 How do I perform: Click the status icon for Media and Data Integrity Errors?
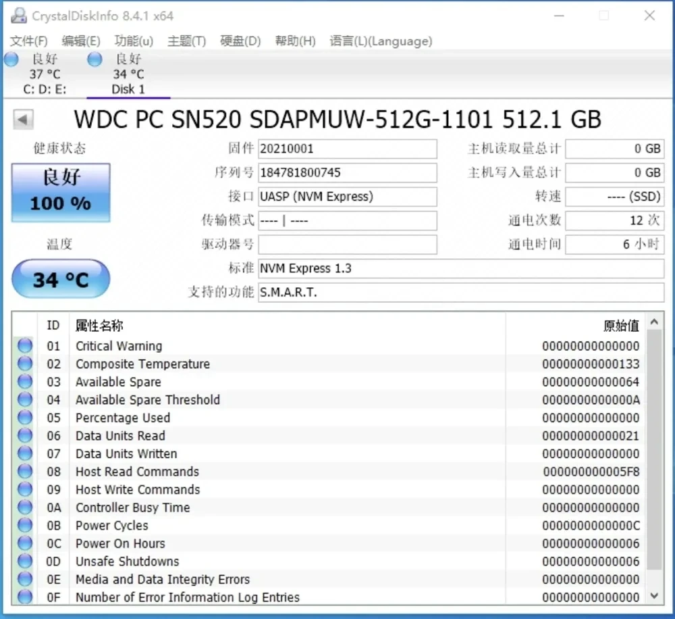click(25, 579)
